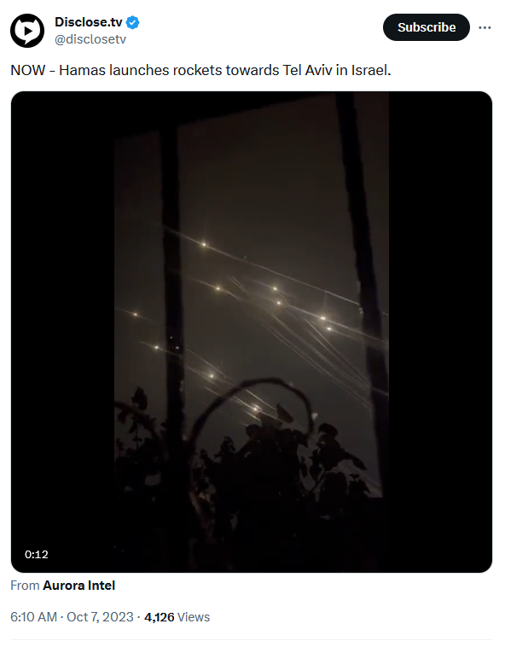The height and width of the screenshot is (647, 505).
Task: Click the From label under the video
Action: click(25, 586)
